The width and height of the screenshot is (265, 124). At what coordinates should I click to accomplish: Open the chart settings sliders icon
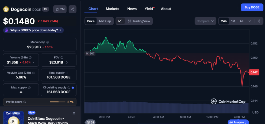point(259,21)
